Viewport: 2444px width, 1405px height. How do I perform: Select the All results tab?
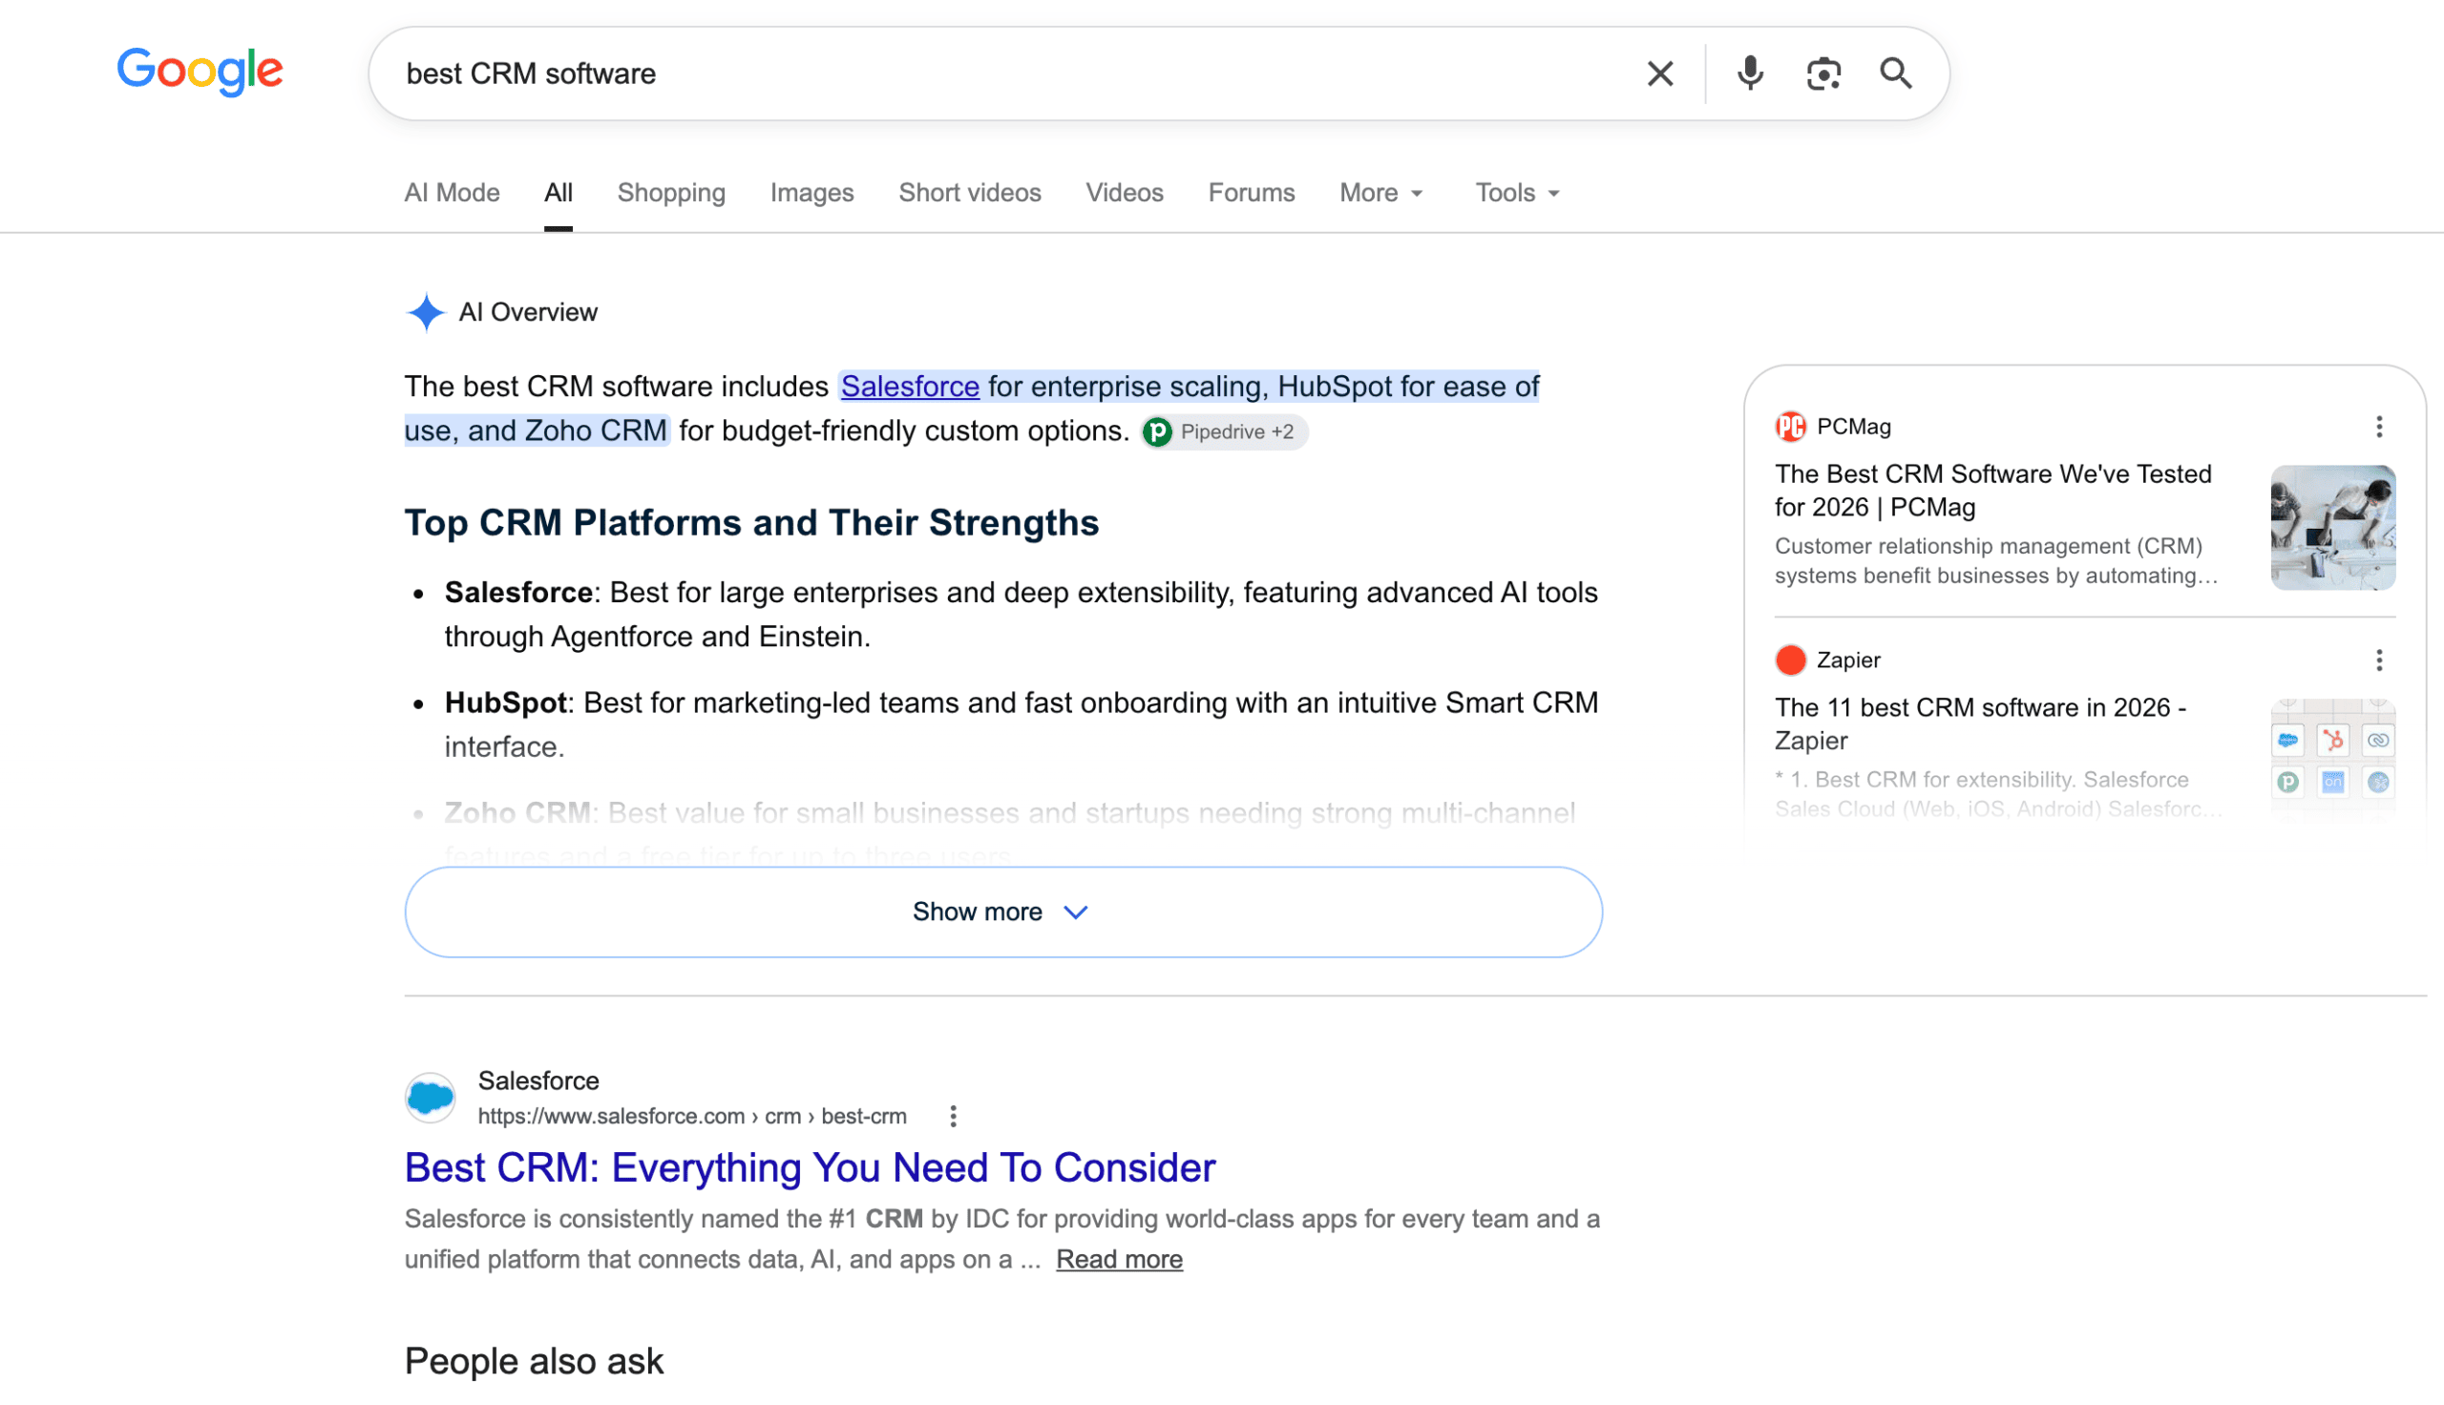[x=558, y=193]
